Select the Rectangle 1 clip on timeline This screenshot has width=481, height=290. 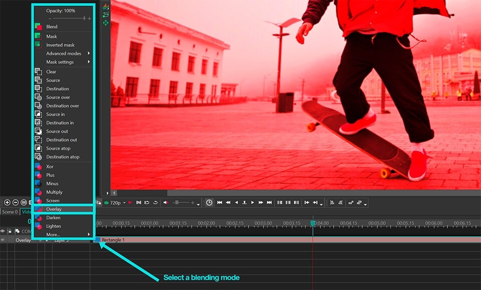point(287,240)
